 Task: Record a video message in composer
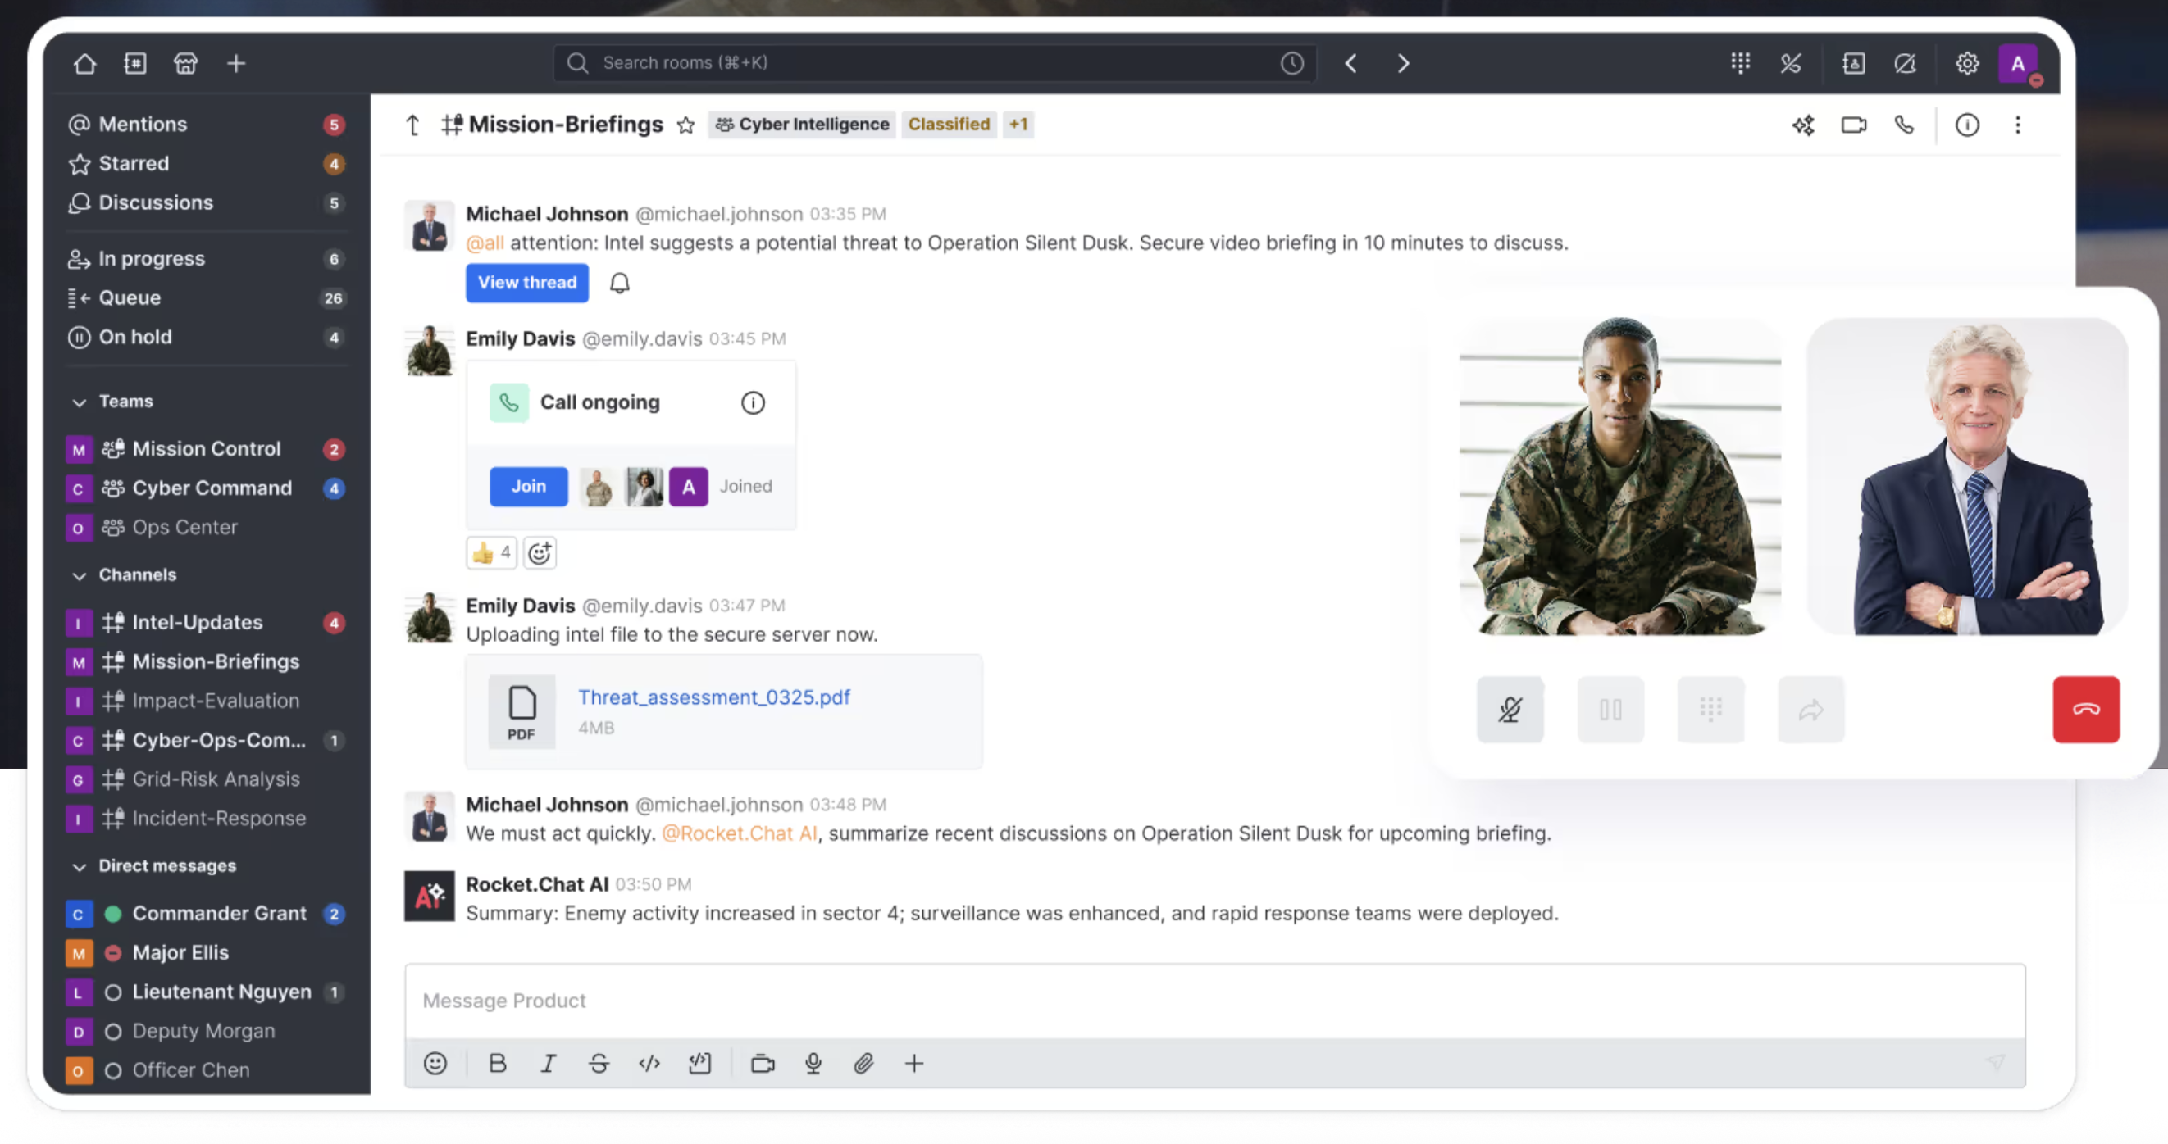point(763,1063)
